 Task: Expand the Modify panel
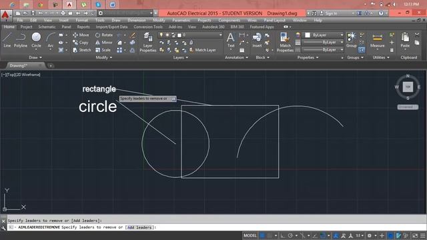pos(104,57)
